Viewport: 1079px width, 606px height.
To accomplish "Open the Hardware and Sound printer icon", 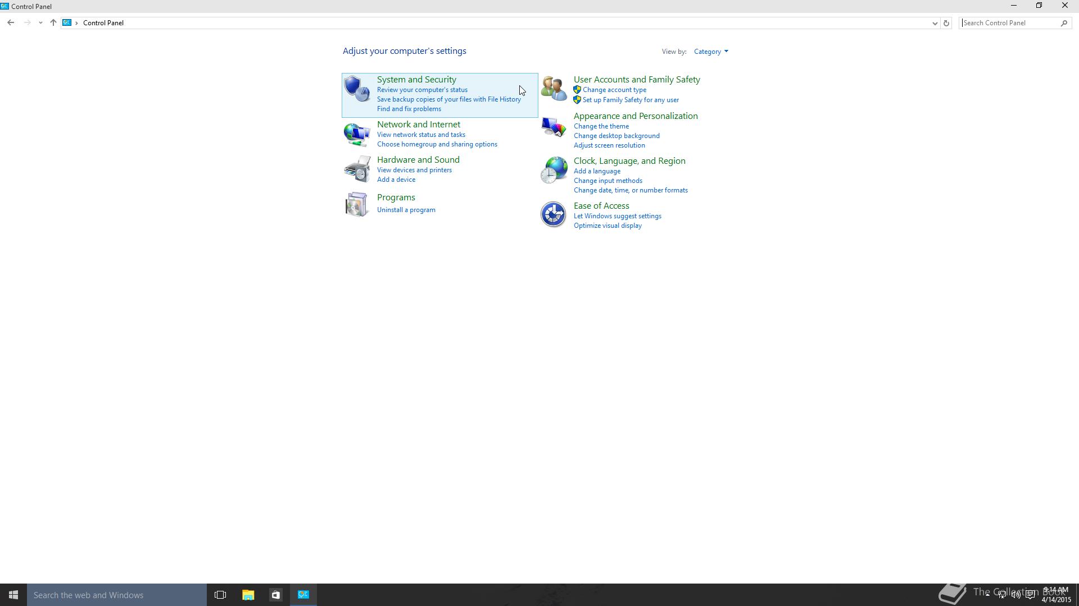I will (357, 169).
